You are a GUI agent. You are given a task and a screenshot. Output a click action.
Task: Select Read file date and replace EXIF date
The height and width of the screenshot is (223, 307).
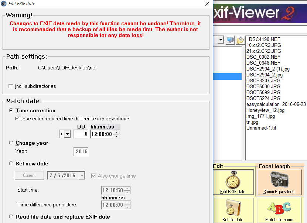[x=11, y=217]
